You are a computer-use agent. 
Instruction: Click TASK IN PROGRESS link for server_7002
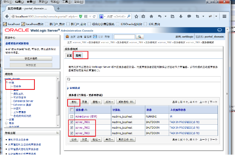pyautogui.click(x=184, y=127)
